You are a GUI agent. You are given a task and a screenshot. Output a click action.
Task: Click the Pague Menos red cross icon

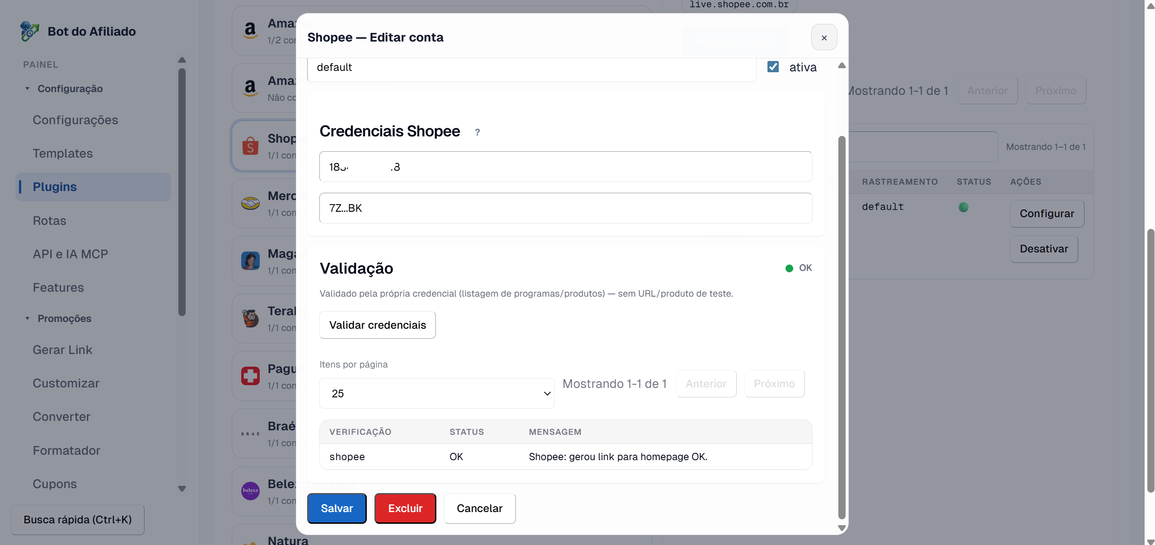(x=250, y=376)
